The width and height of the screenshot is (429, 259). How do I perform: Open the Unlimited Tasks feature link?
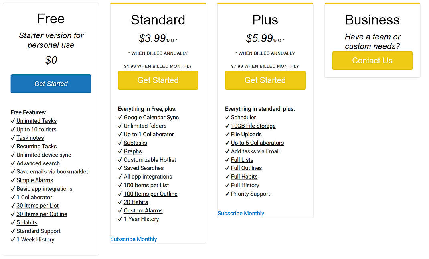pos(36,121)
